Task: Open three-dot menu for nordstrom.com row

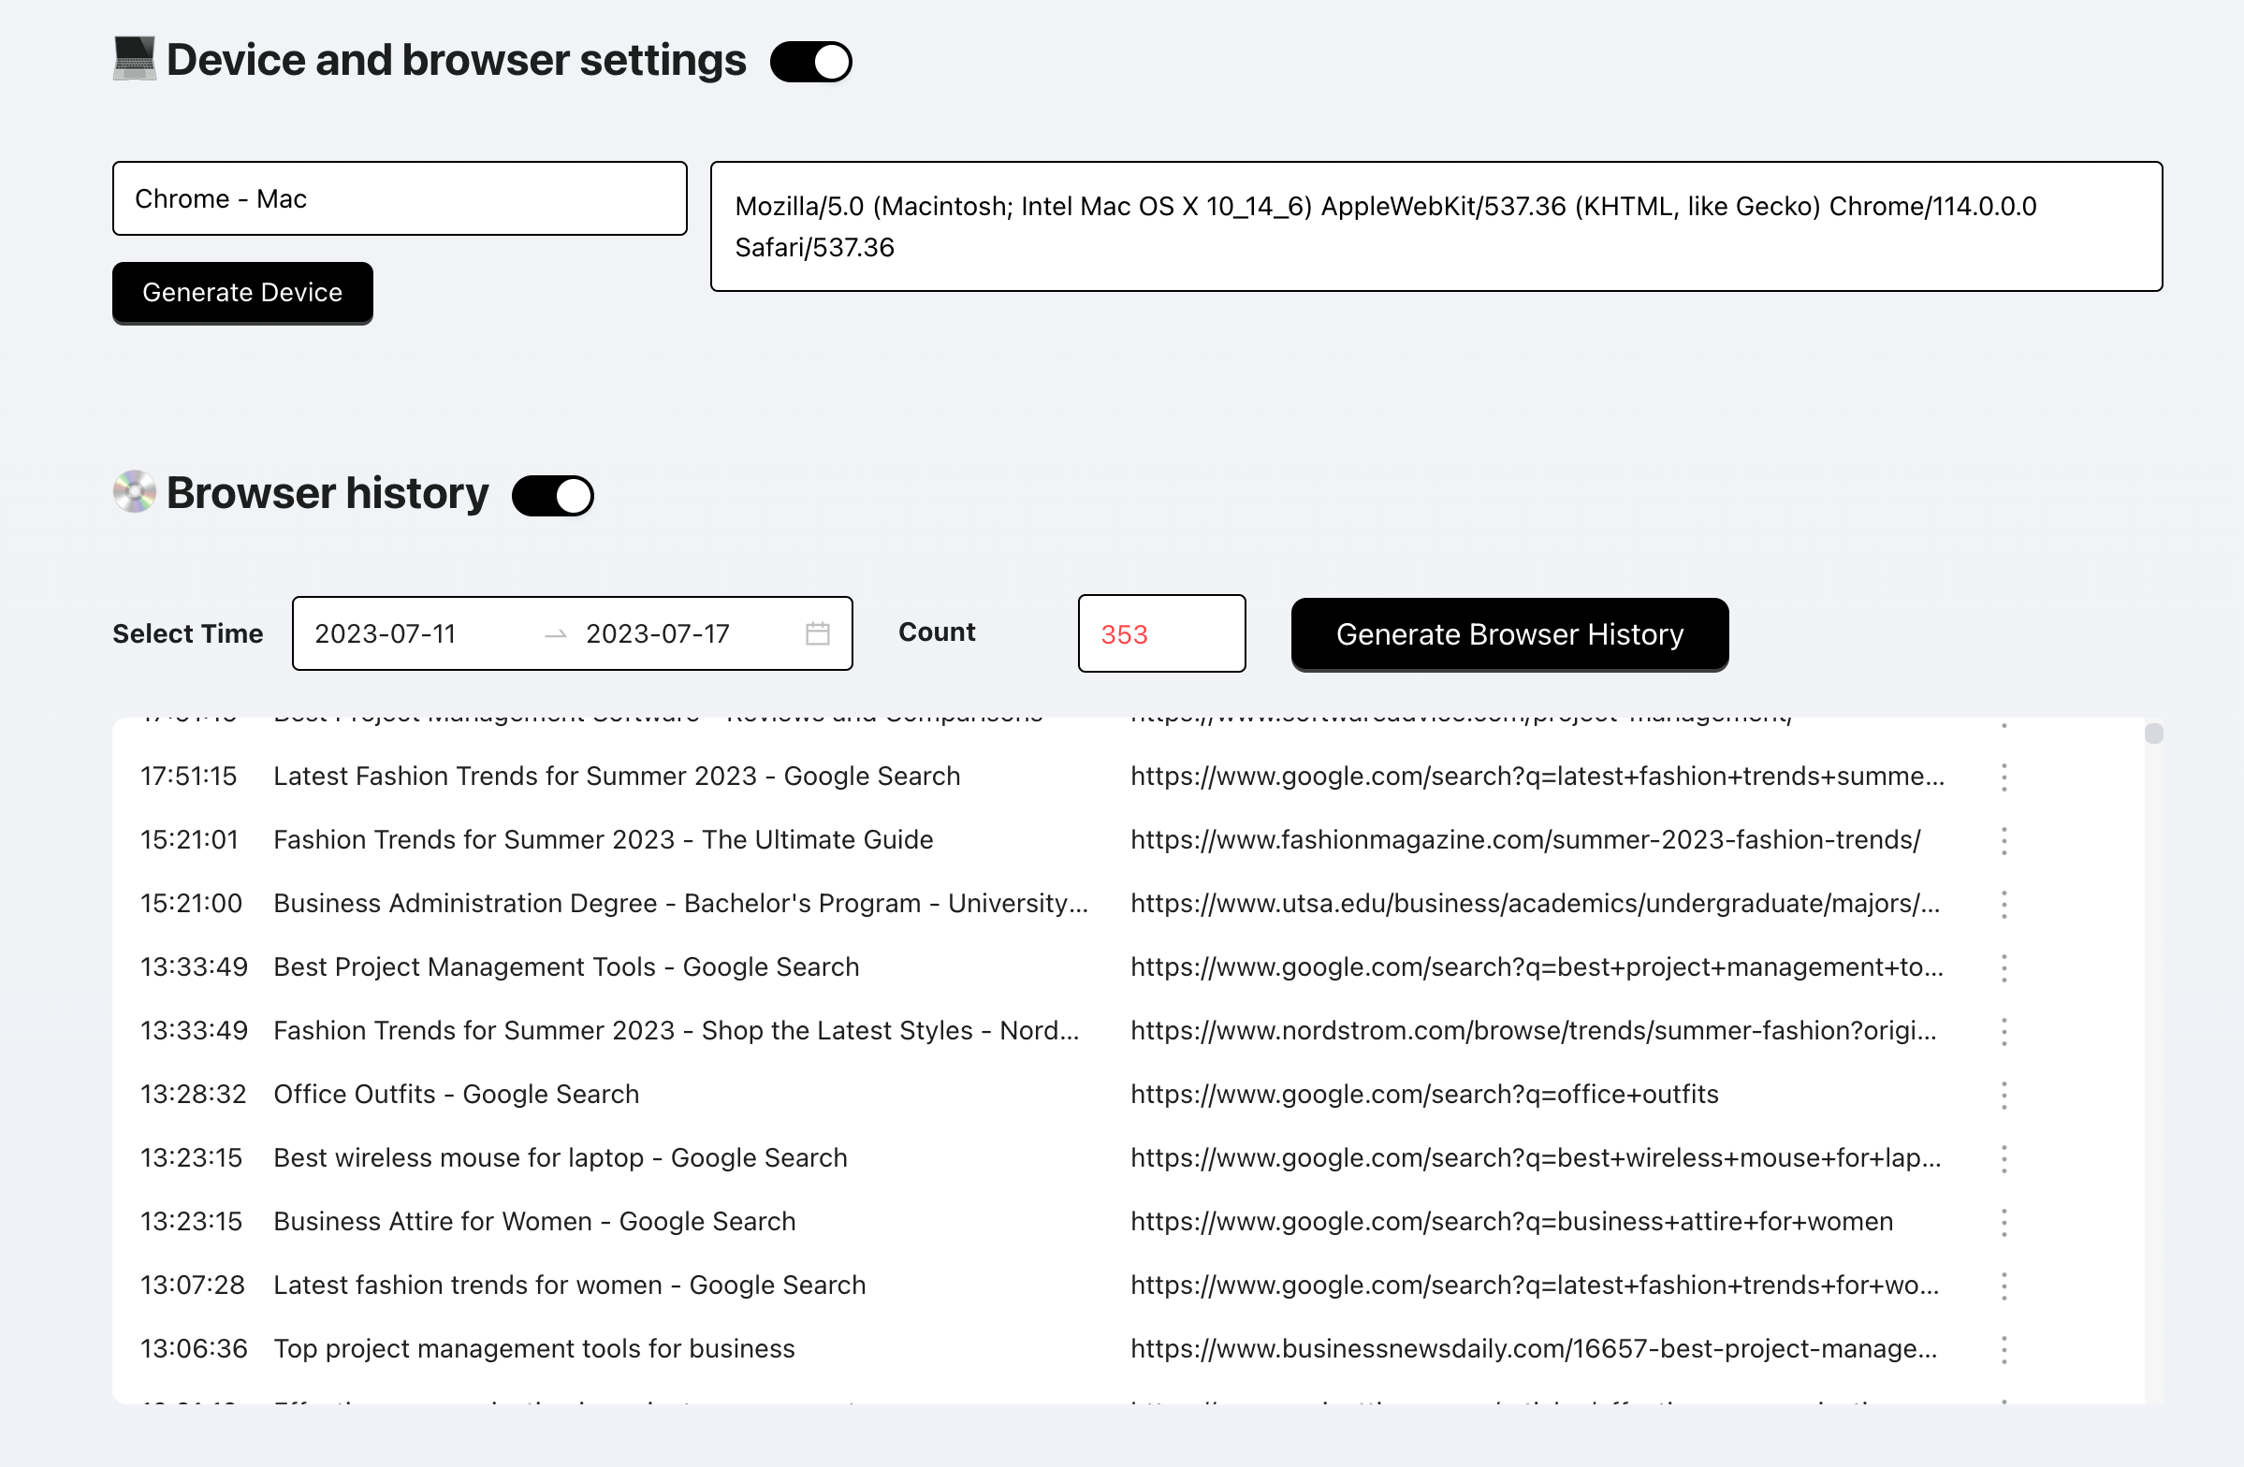Action: [x=2004, y=1031]
